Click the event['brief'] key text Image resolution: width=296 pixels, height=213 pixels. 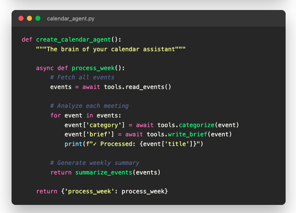pyautogui.click(x=89, y=134)
